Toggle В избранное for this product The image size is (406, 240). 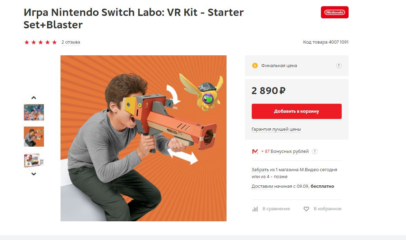click(327, 209)
